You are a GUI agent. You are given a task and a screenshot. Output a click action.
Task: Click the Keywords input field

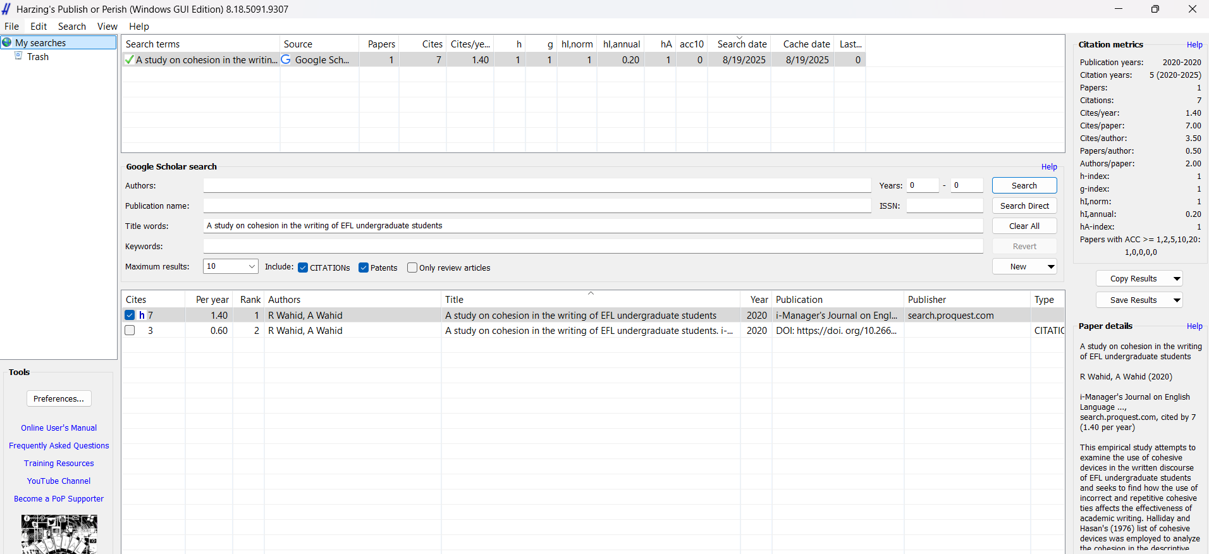tap(593, 246)
